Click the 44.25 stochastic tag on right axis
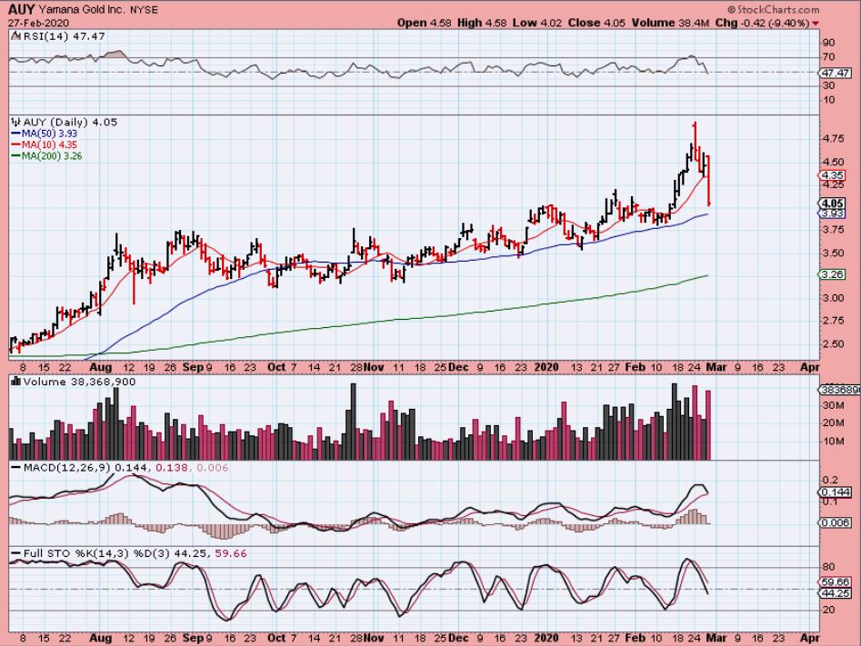The height and width of the screenshot is (646, 861). 836,593
